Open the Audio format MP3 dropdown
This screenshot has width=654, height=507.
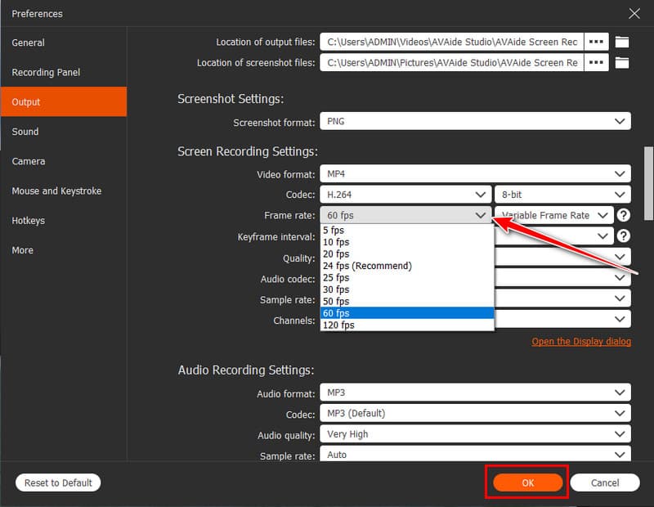click(x=474, y=393)
